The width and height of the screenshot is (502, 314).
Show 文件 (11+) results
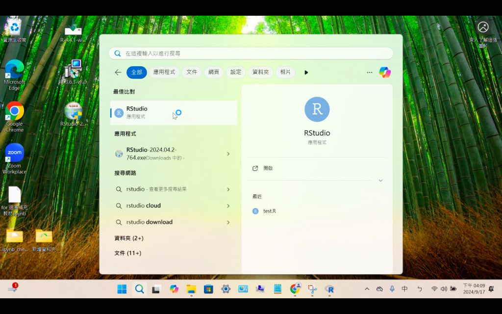(128, 253)
